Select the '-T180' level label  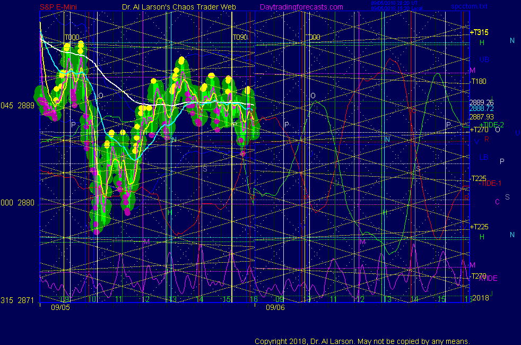pyautogui.click(x=478, y=81)
